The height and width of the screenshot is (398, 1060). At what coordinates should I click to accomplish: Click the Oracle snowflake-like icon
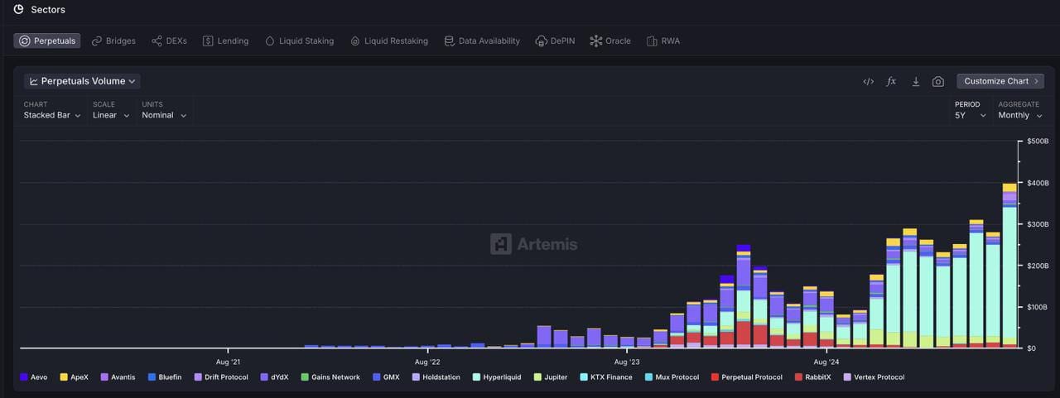595,41
